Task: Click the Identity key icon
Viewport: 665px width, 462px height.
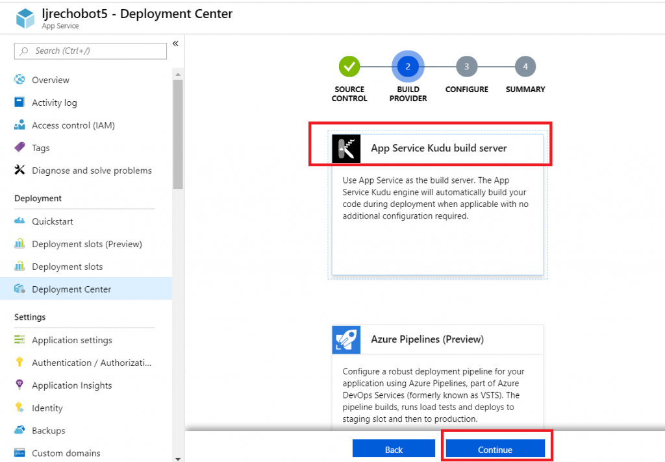Action: pyautogui.click(x=19, y=407)
